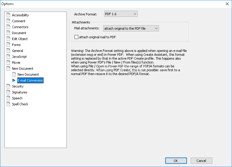Click the Attachments group heading
Image resolution: width=232 pixels, height=167 pixels.
pos(81,22)
